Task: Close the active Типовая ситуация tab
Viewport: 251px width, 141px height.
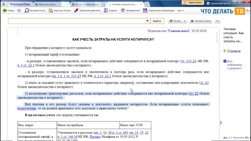Action: pos(141,4)
